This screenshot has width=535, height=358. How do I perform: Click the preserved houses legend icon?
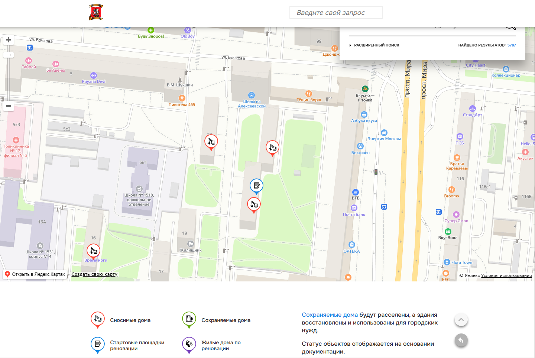[x=189, y=320]
